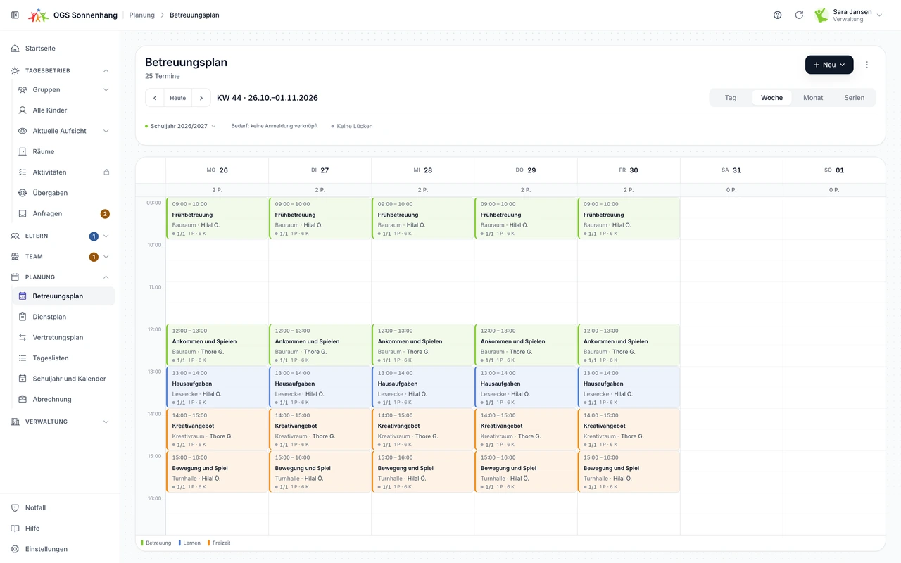901x563 pixels.
Task: Open the three-dot more options menu
Action: 867,65
